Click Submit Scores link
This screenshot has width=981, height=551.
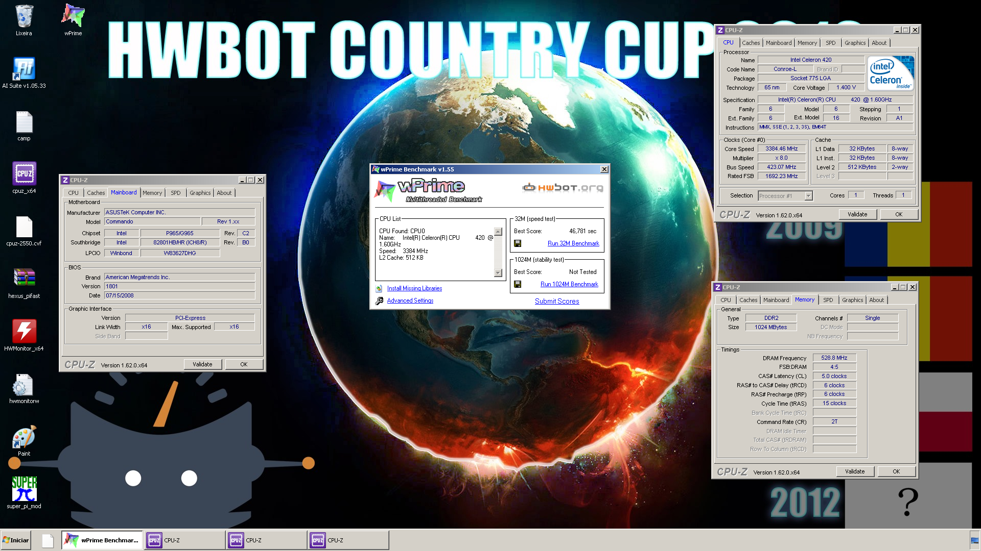(x=557, y=301)
